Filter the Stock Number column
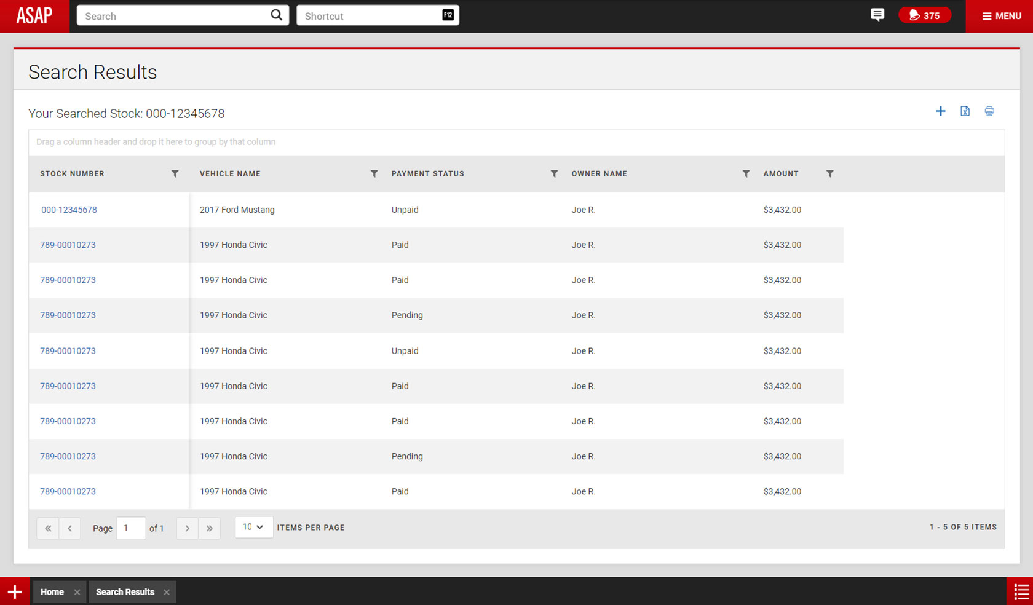This screenshot has height=605, width=1033. point(175,174)
